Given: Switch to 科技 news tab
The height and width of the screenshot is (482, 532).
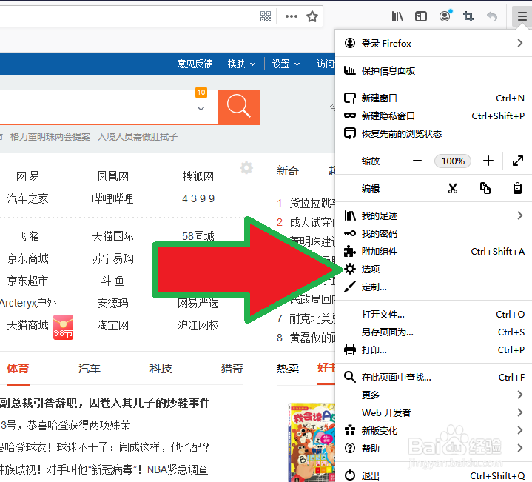Looking at the screenshot, I should (x=161, y=368).
